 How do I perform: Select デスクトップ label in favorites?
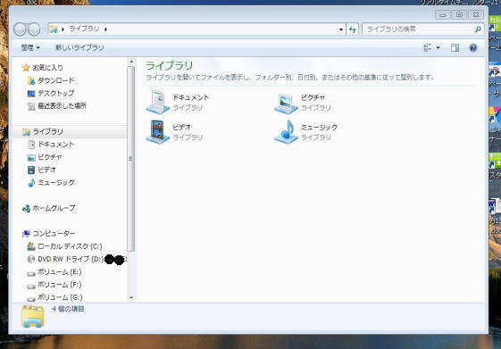pyautogui.click(x=56, y=93)
